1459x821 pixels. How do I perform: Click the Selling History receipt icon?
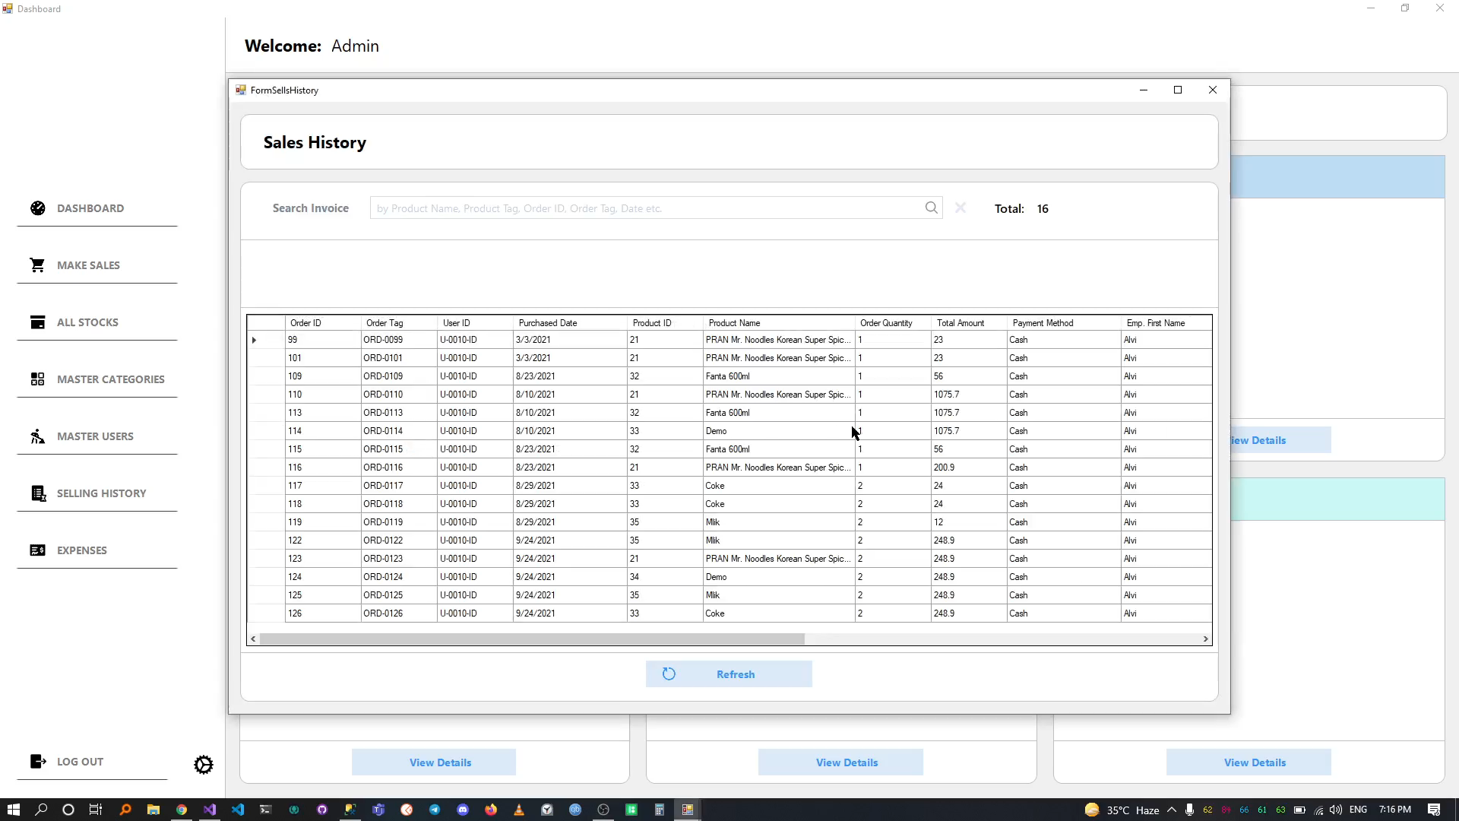point(38,493)
